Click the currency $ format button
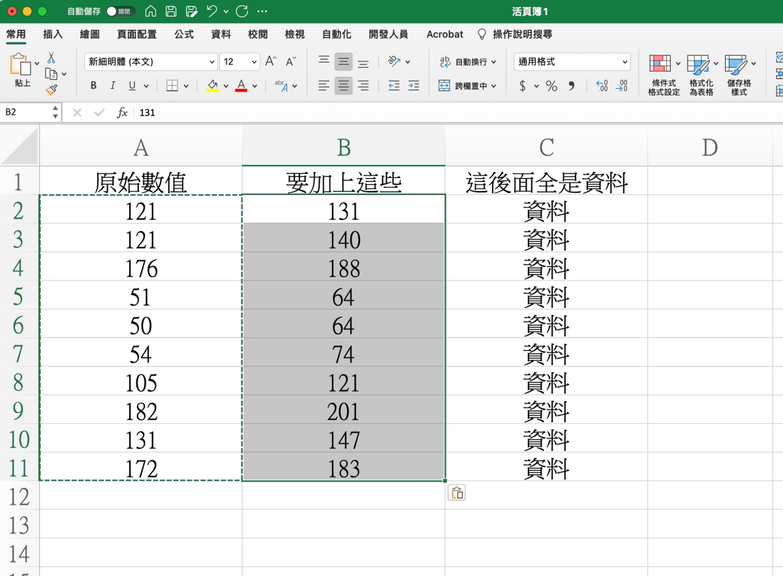Viewport: 783px width, 576px height. point(523,85)
